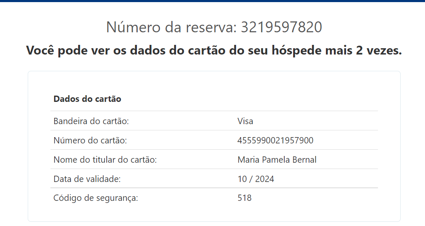
Task: Click the "Nome do titular do cartão:" label
Action: [x=105, y=160]
